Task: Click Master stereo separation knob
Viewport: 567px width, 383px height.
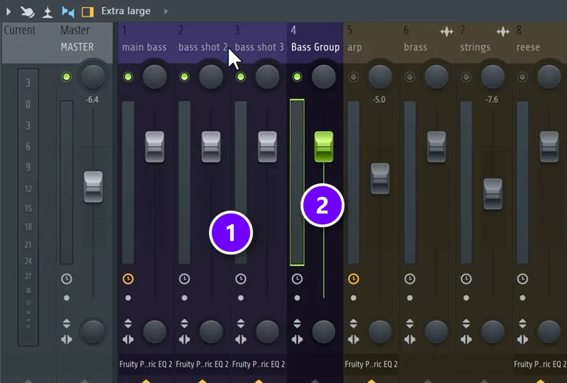Action: pos(93,331)
